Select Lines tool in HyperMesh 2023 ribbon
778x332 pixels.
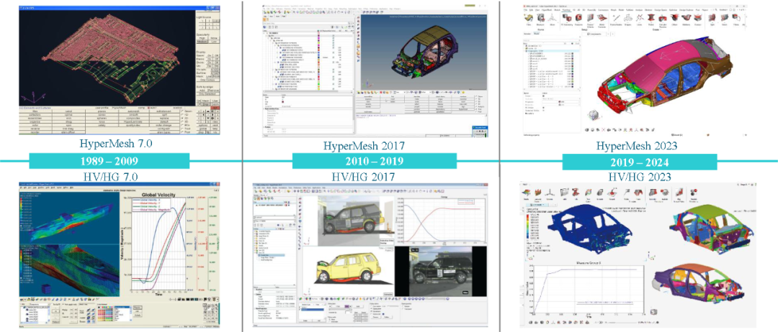coord(640,20)
